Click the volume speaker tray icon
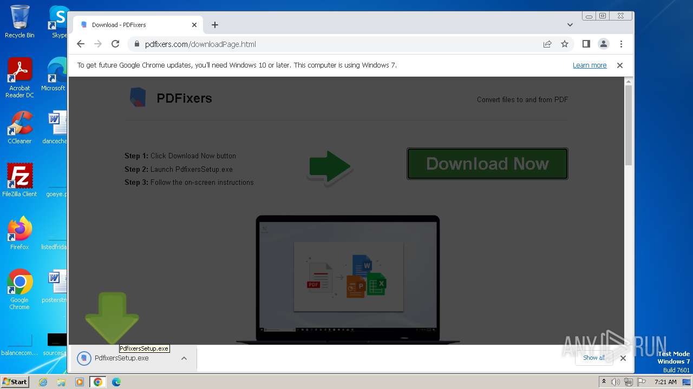This screenshot has height=389, width=693. click(616, 382)
